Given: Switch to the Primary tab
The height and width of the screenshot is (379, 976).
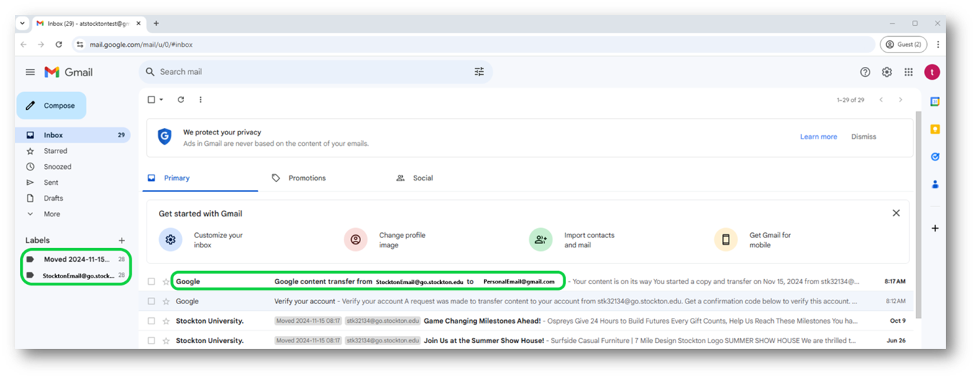Looking at the screenshot, I should point(200,178).
